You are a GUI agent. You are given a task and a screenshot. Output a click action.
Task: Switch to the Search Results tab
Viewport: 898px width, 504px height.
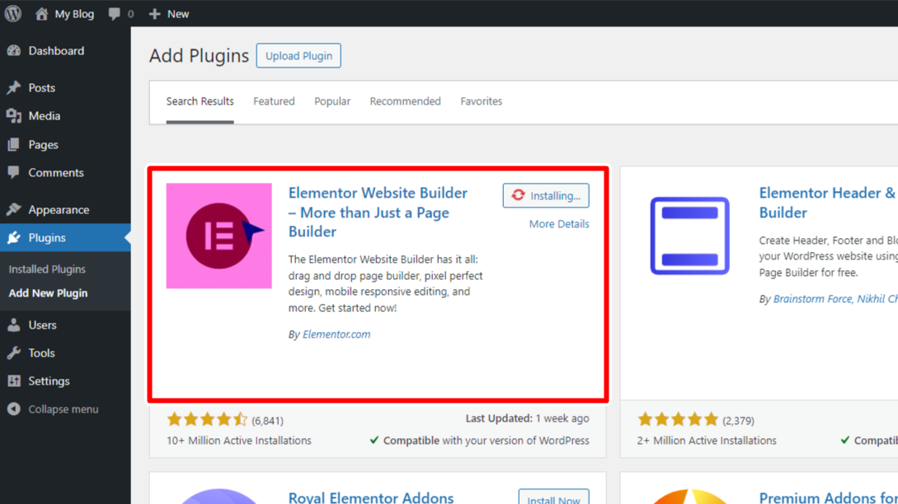click(200, 101)
